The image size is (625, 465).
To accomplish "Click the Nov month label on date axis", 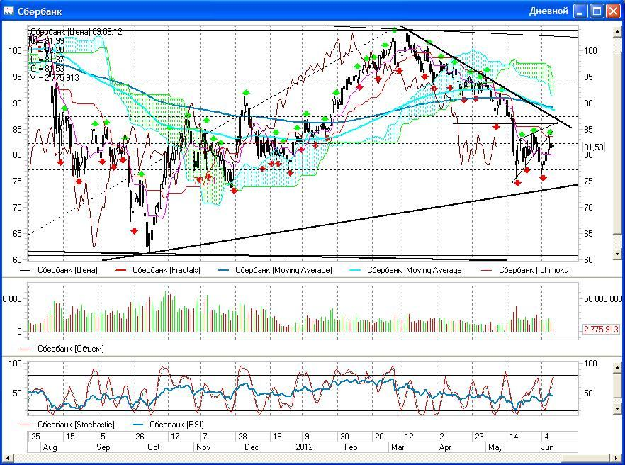I will click(203, 447).
